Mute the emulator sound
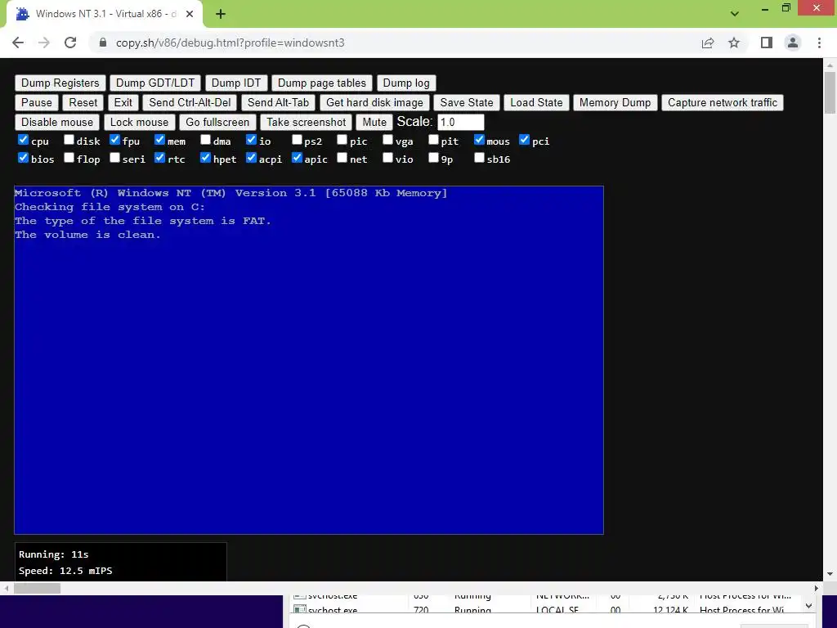 pos(374,123)
